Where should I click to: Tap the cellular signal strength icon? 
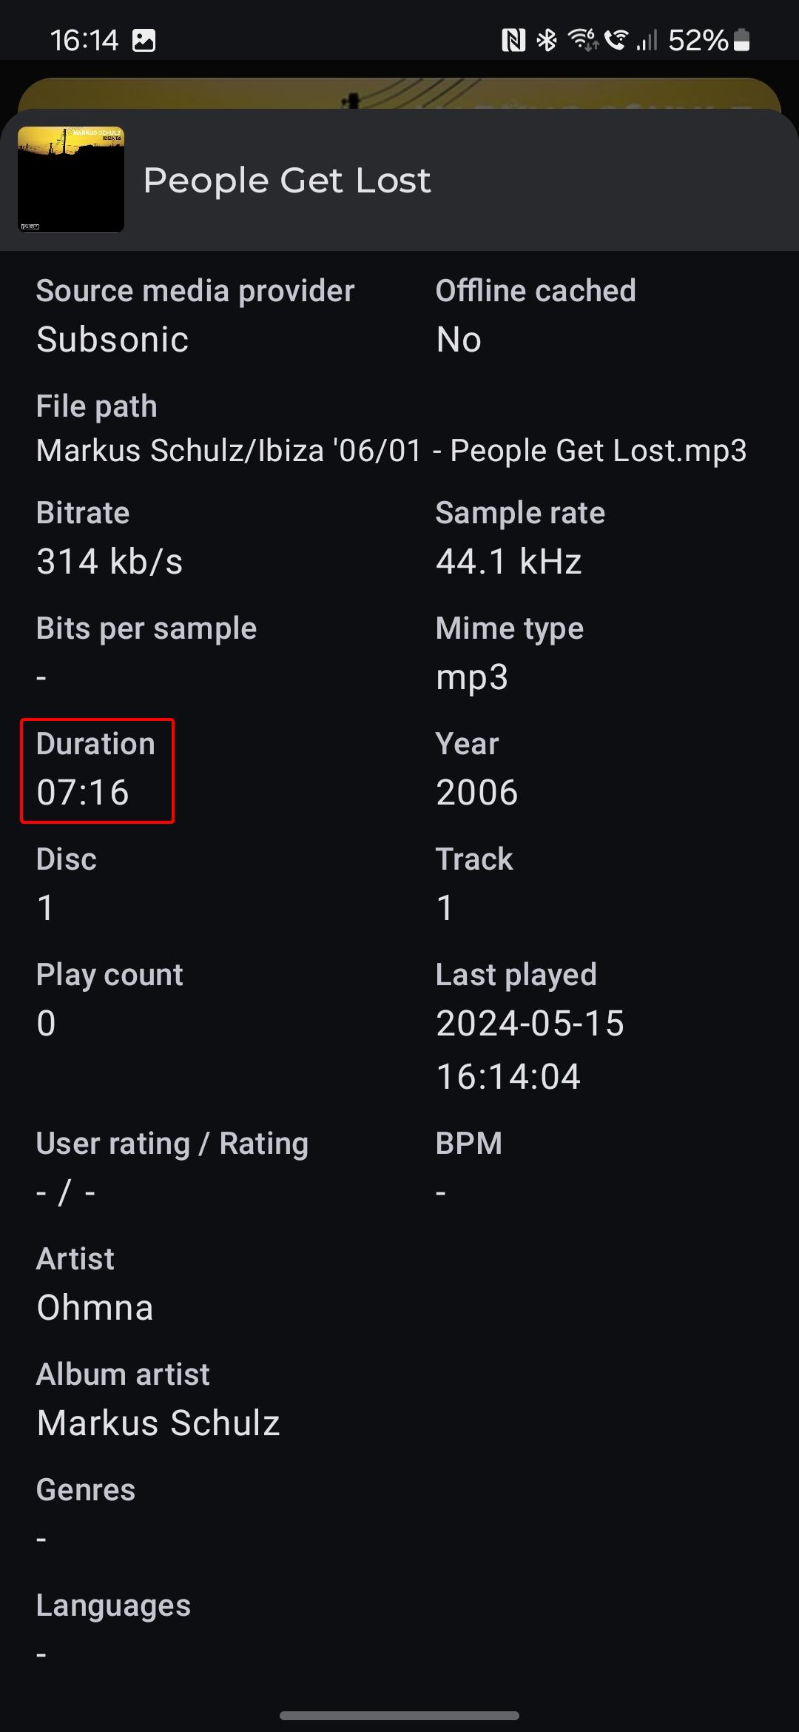click(647, 40)
